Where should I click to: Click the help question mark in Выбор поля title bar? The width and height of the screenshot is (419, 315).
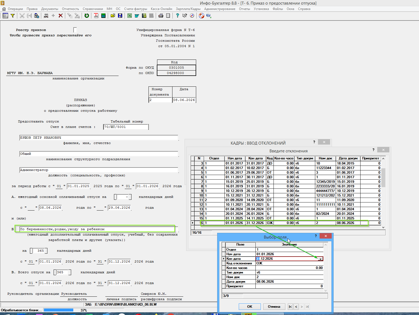pos(316,236)
